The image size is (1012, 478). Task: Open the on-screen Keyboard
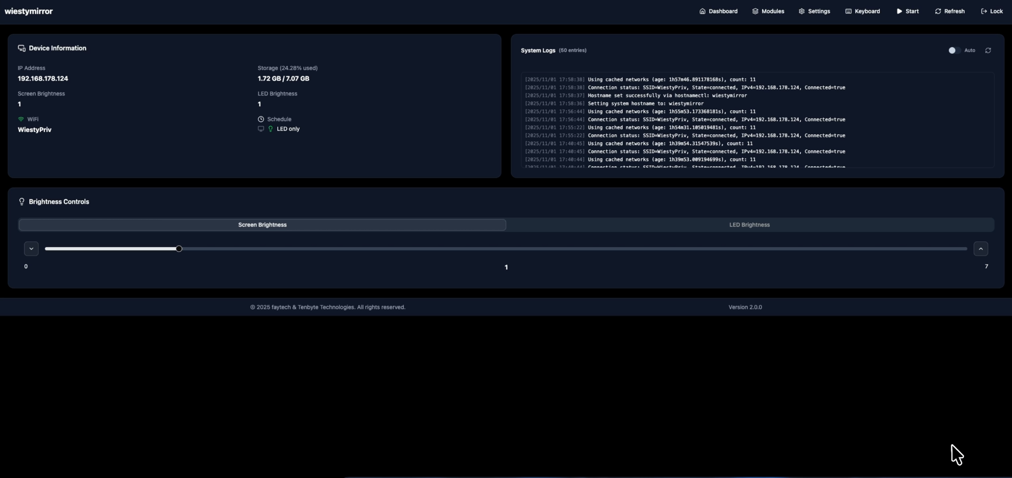[863, 11]
